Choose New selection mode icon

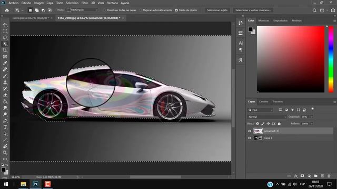pos(31,10)
